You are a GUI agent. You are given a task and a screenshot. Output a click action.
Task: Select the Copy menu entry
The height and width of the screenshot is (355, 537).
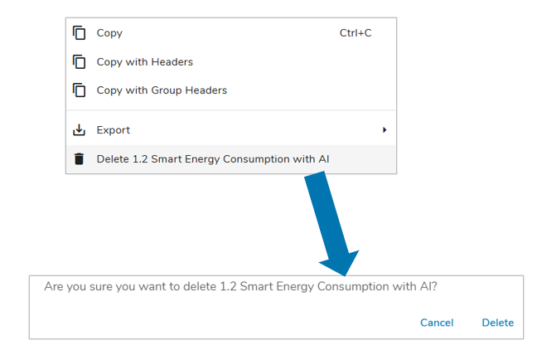coord(109,33)
